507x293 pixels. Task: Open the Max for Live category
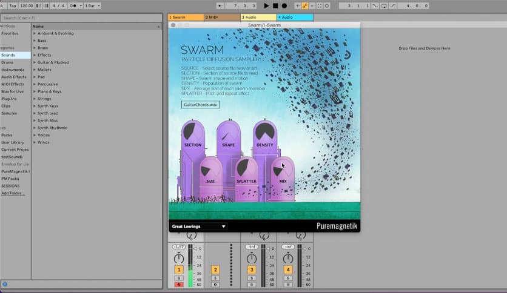tap(12, 91)
